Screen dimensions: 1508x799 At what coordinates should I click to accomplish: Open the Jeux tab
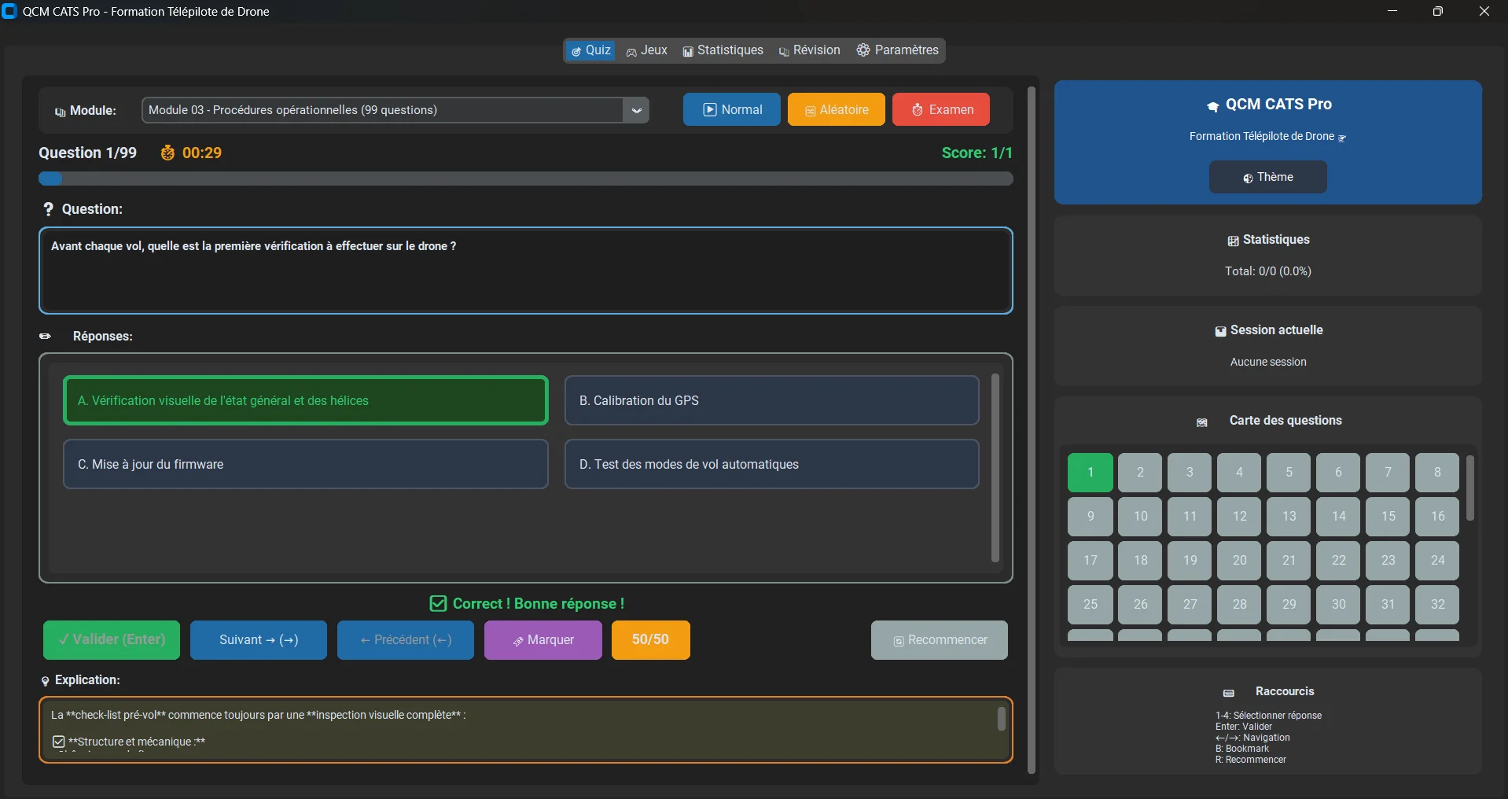pos(646,50)
